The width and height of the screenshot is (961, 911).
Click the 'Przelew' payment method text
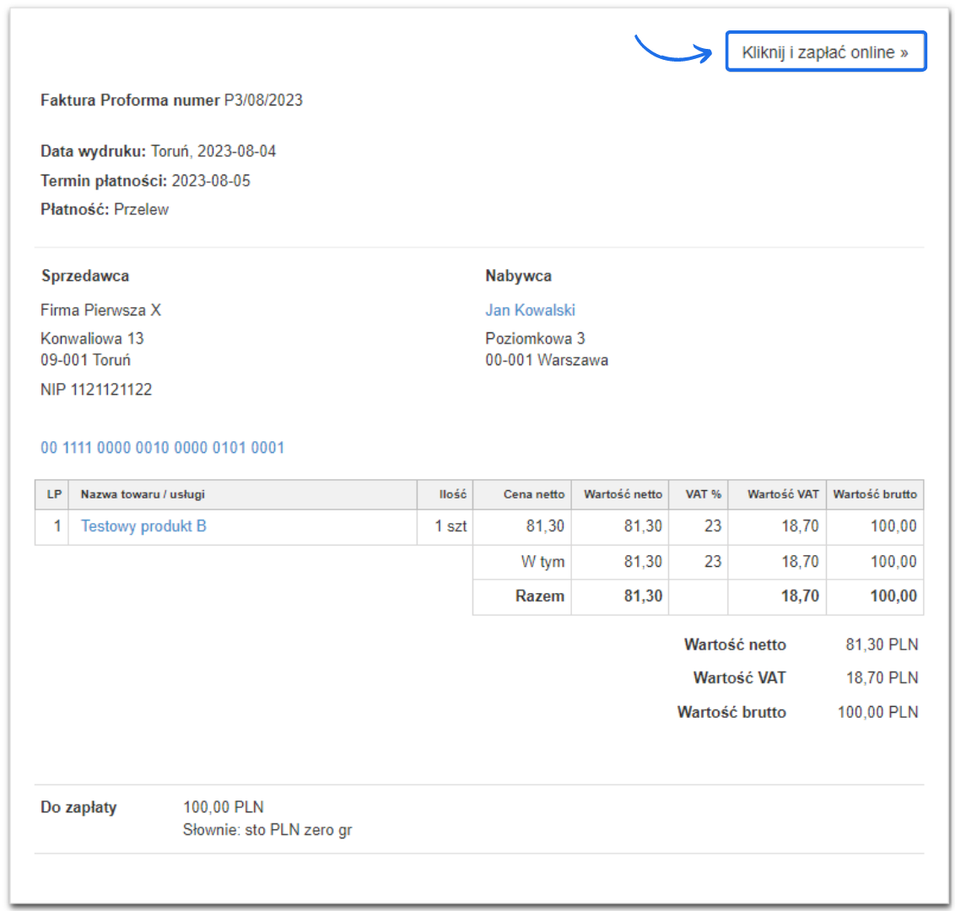pos(141,210)
